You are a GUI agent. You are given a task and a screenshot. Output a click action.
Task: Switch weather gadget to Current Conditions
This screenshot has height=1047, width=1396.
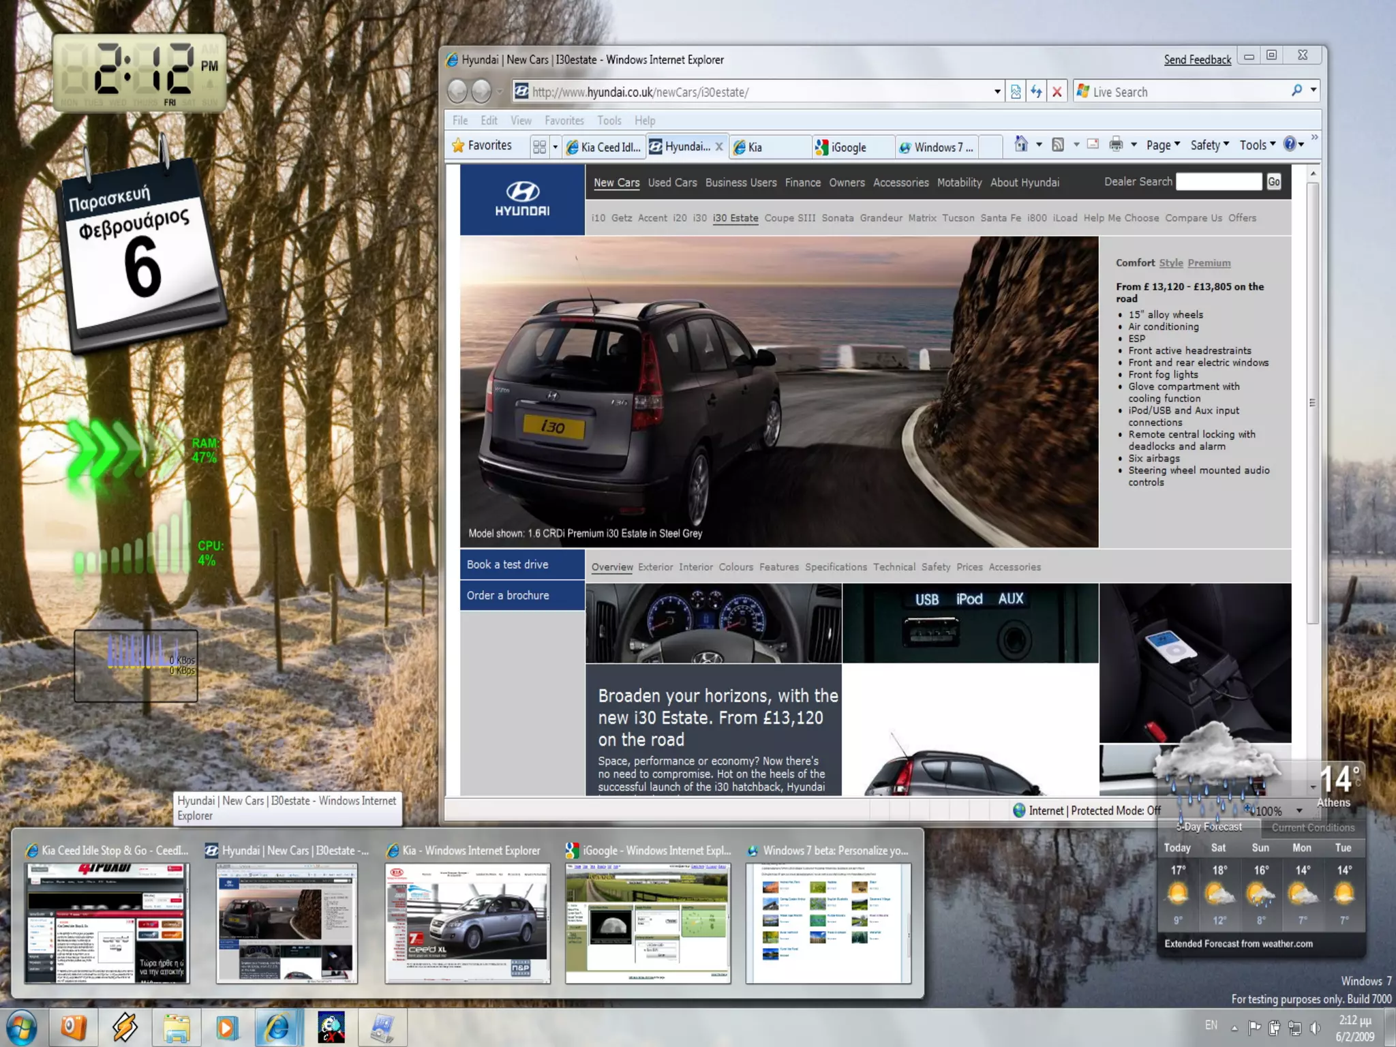pyautogui.click(x=1313, y=828)
